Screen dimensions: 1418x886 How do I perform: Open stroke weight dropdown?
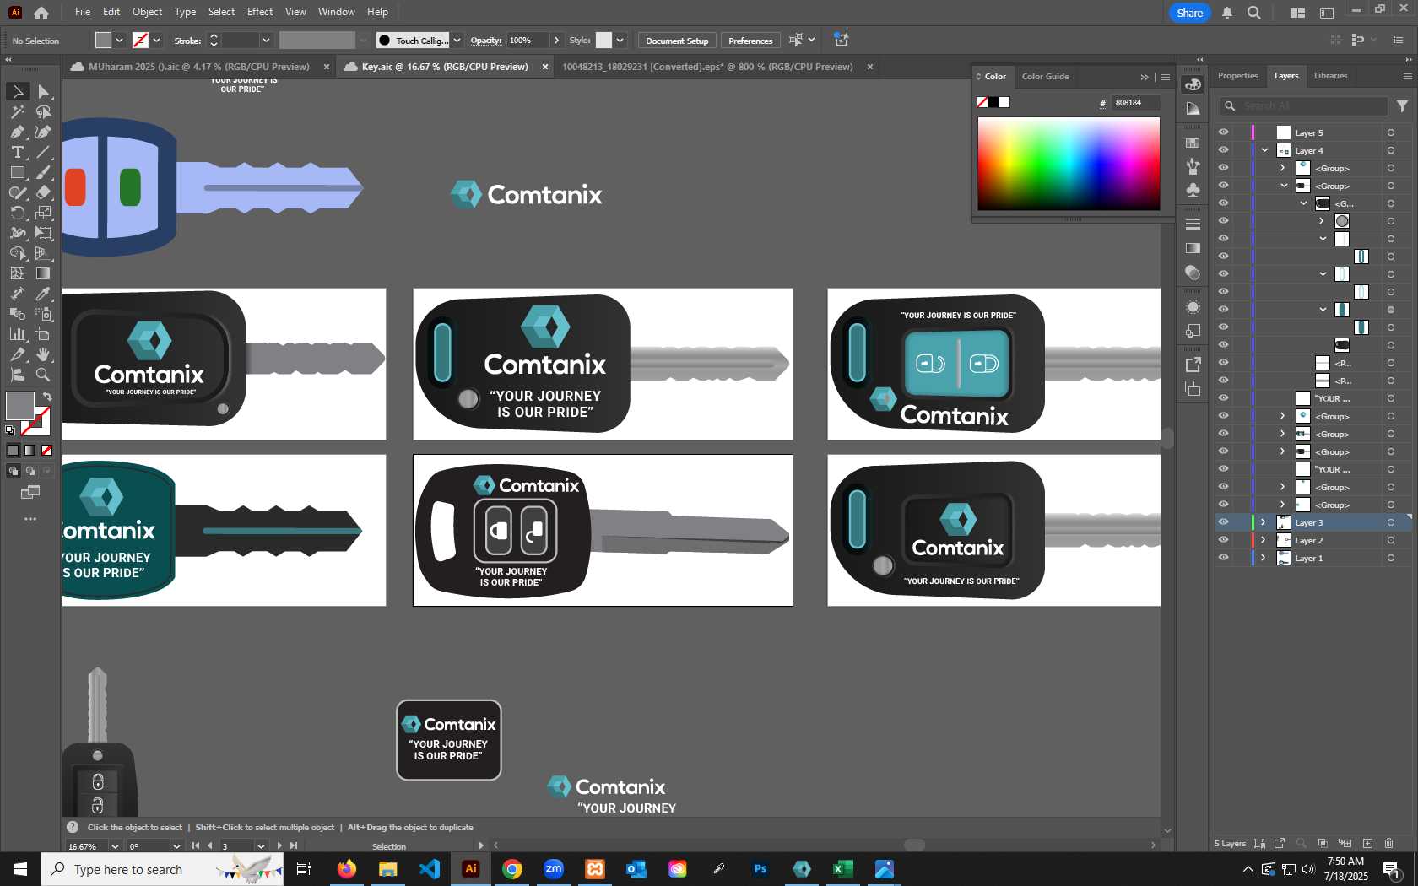click(266, 40)
